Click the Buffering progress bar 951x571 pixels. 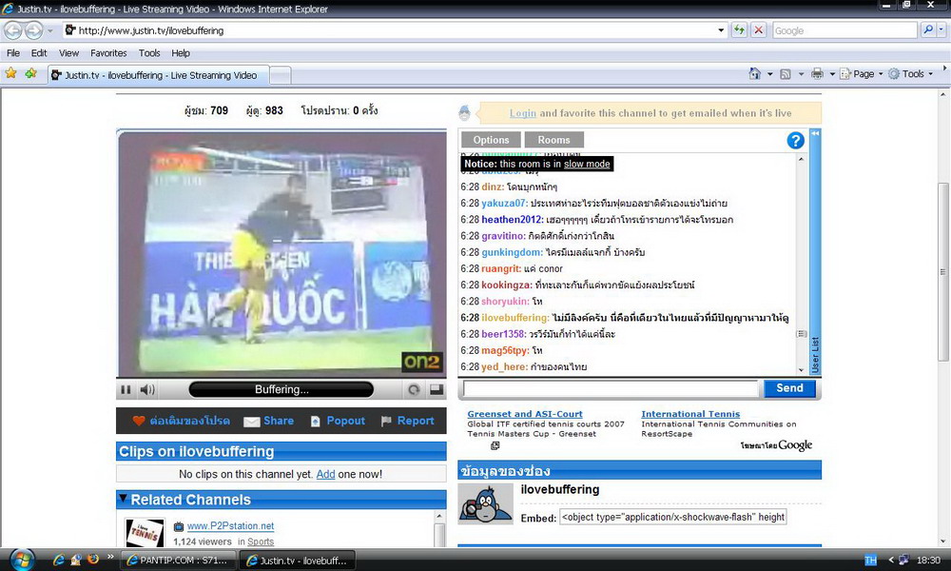coord(281,389)
